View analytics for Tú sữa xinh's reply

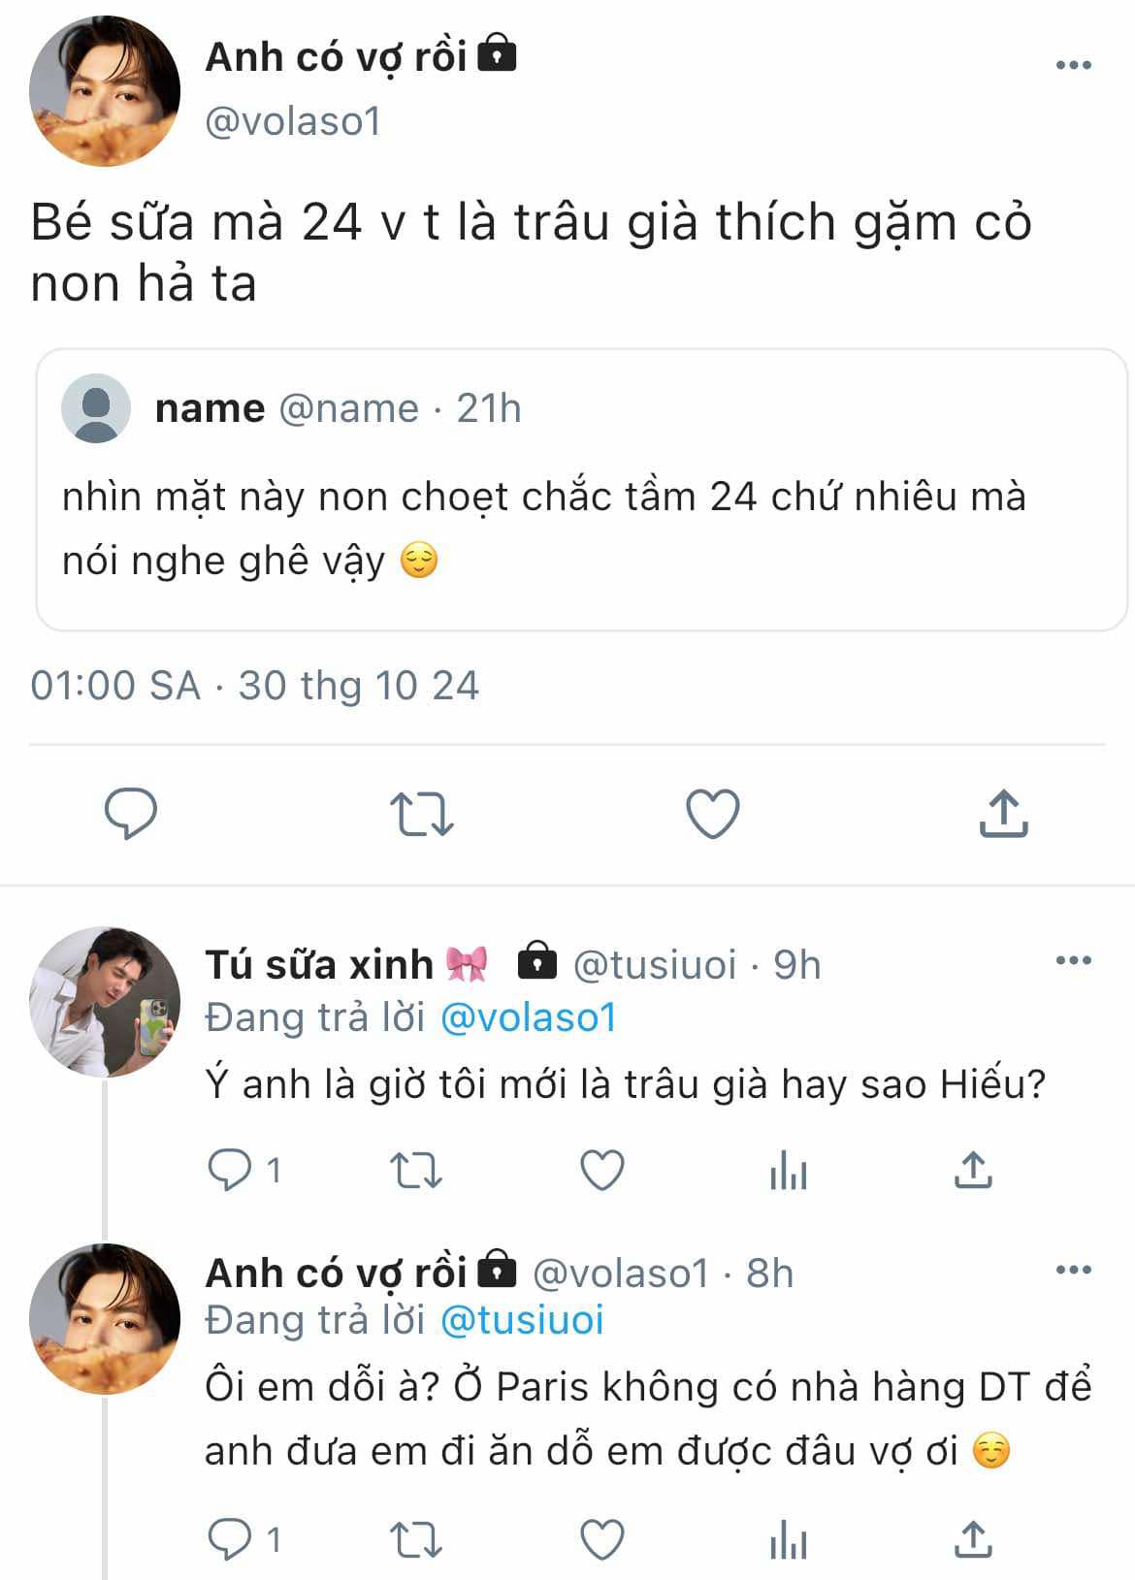pyautogui.click(x=788, y=1170)
